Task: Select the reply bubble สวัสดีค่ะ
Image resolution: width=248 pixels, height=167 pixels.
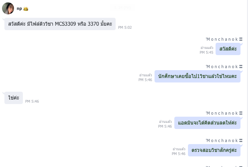Action: (x=228, y=49)
